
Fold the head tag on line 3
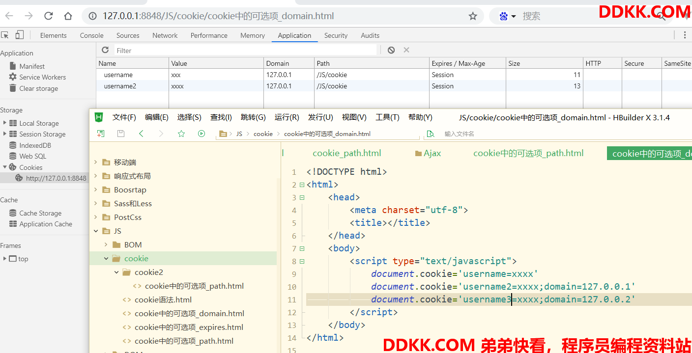pyautogui.click(x=302, y=197)
